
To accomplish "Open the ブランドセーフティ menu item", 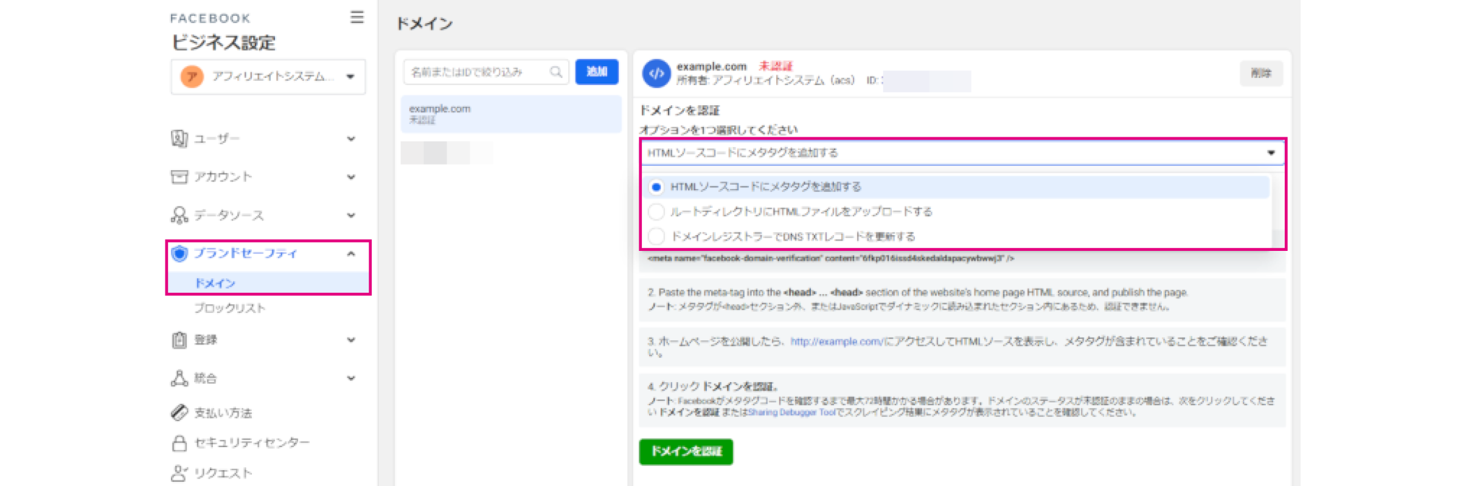I will click(x=245, y=253).
